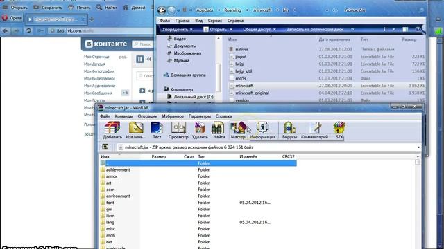Screen dimensions: 444x249
Task: Click Explorer back navigation arrow
Action: coord(162,10)
